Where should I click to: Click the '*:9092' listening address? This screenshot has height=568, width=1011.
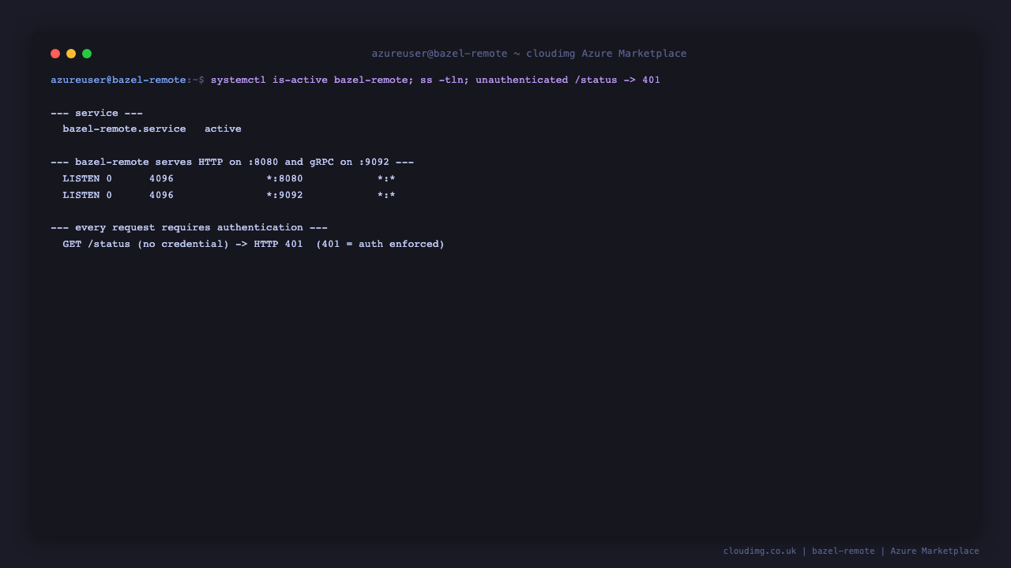click(x=285, y=195)
